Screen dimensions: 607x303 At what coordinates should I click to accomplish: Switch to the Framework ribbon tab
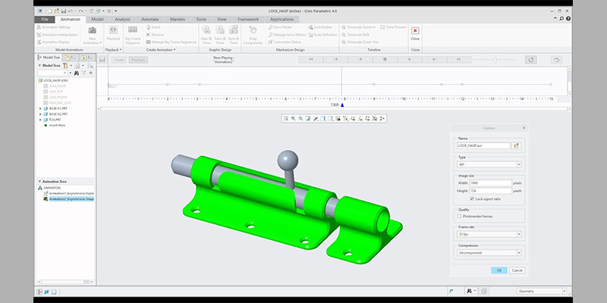pos(248,19)
